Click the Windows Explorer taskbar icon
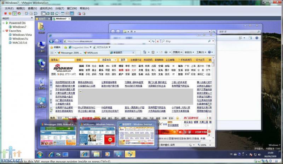Viewport: 283px width, 164px height. click(97, 154)
